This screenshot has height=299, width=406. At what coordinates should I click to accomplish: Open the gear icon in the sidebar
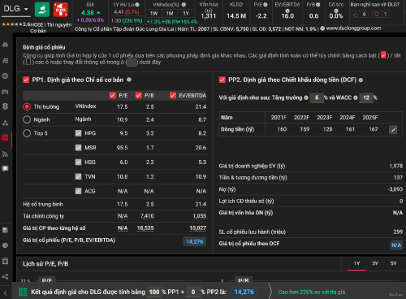click(5, 76)
